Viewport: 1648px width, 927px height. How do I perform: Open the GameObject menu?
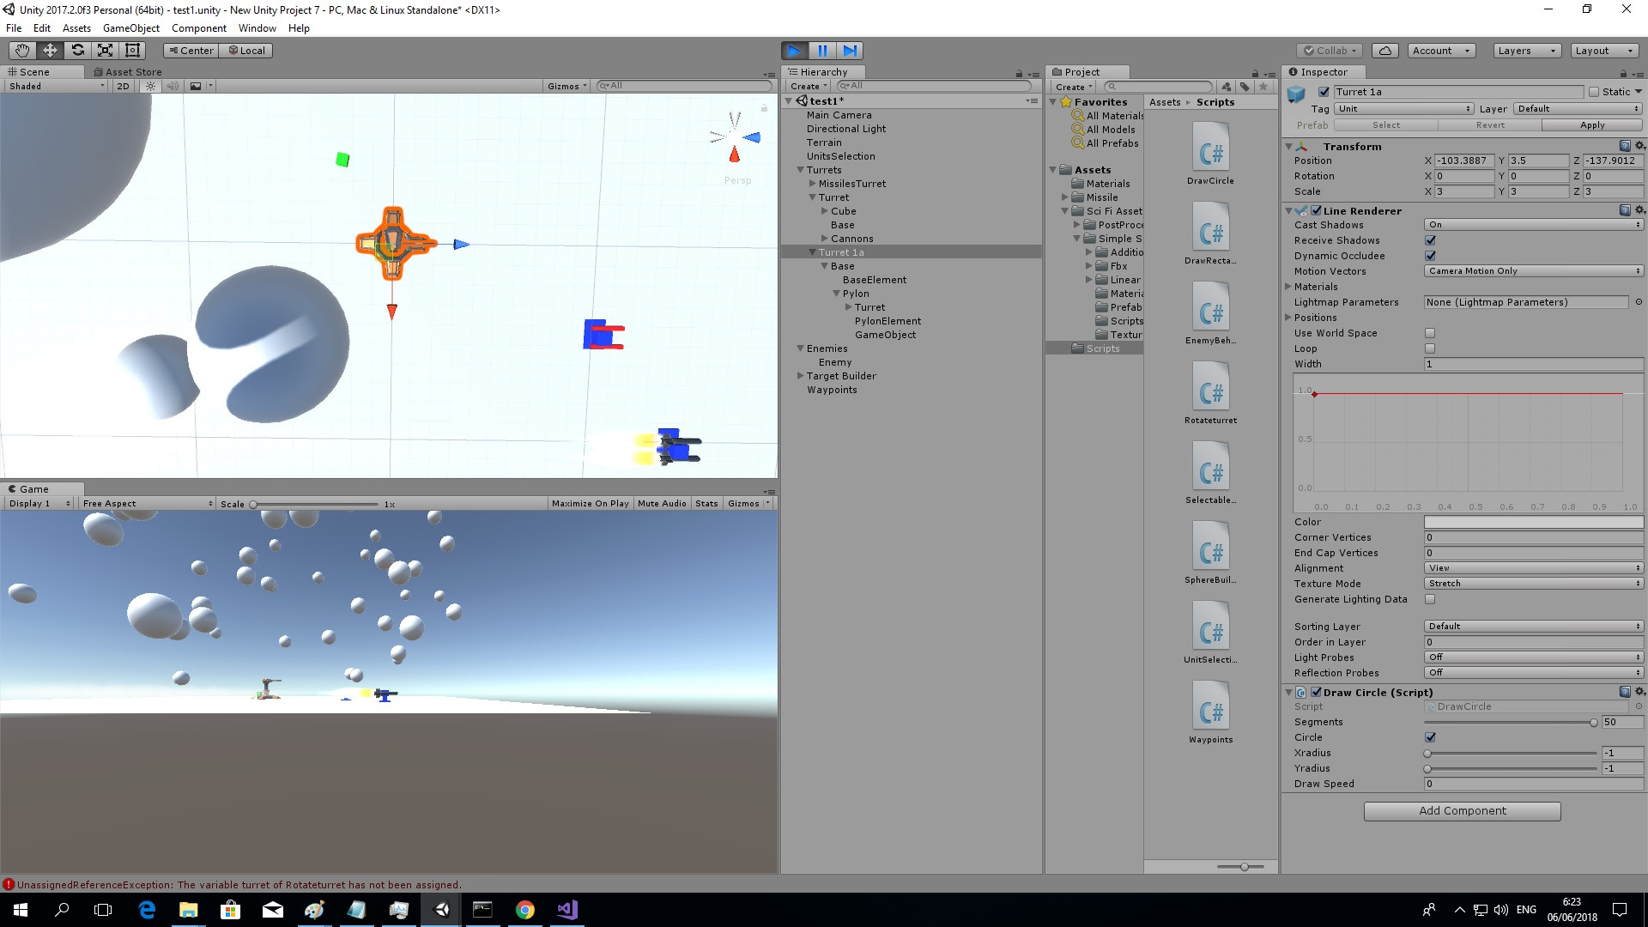131,28
